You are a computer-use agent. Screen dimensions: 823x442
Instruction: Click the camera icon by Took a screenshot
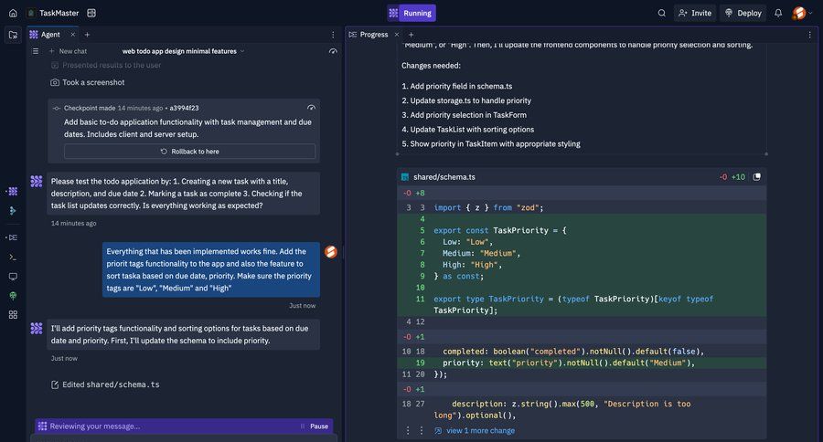55,82
